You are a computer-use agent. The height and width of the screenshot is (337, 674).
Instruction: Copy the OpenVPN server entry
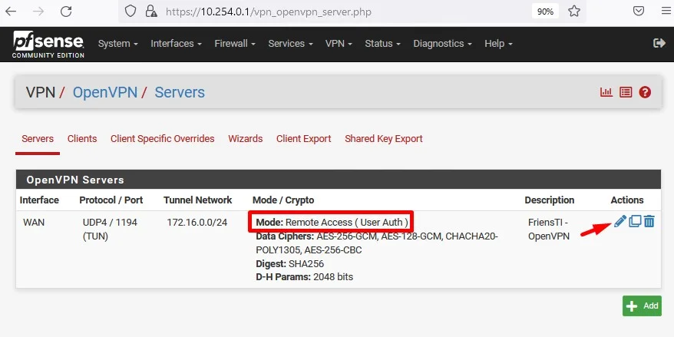[635, 221]
